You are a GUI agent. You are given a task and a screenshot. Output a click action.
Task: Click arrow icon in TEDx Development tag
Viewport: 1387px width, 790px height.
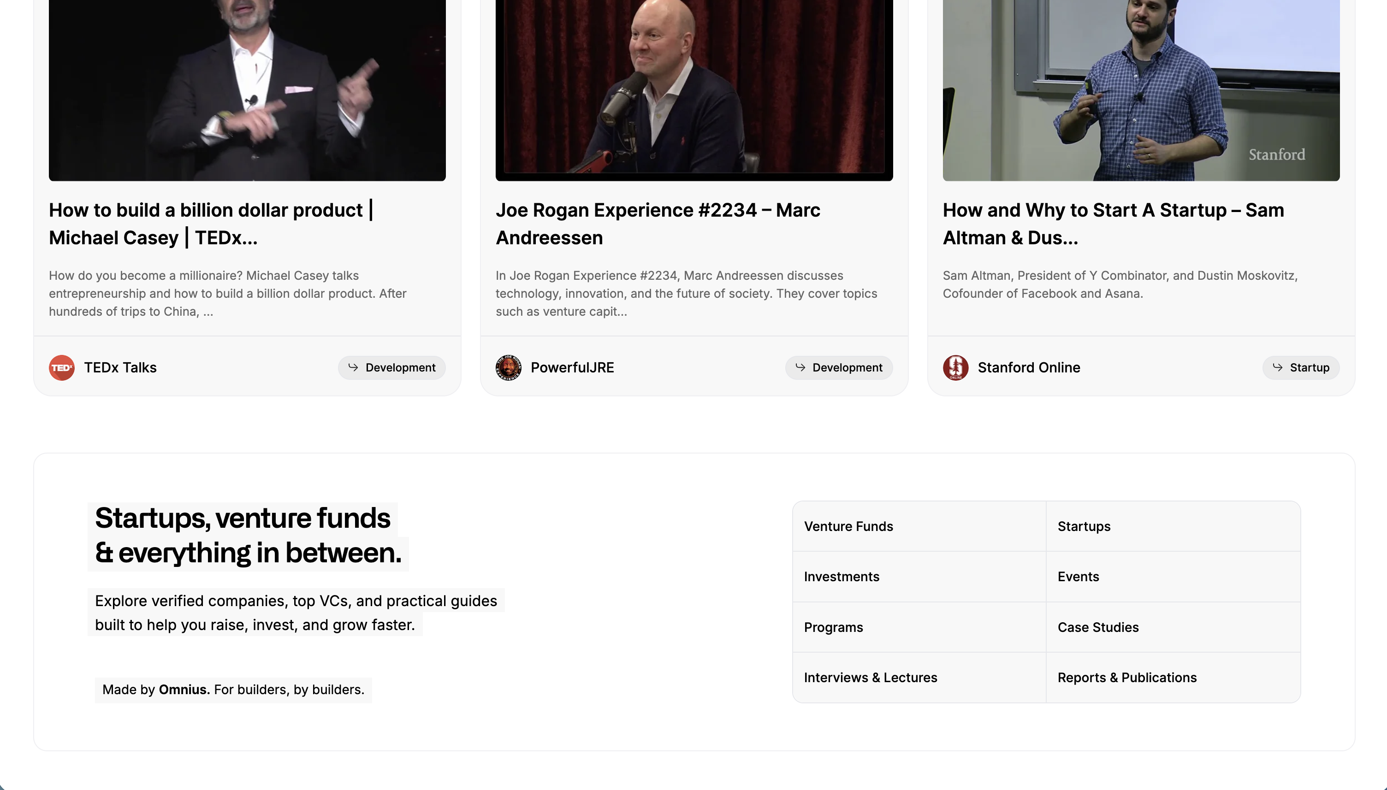point(353,367)
